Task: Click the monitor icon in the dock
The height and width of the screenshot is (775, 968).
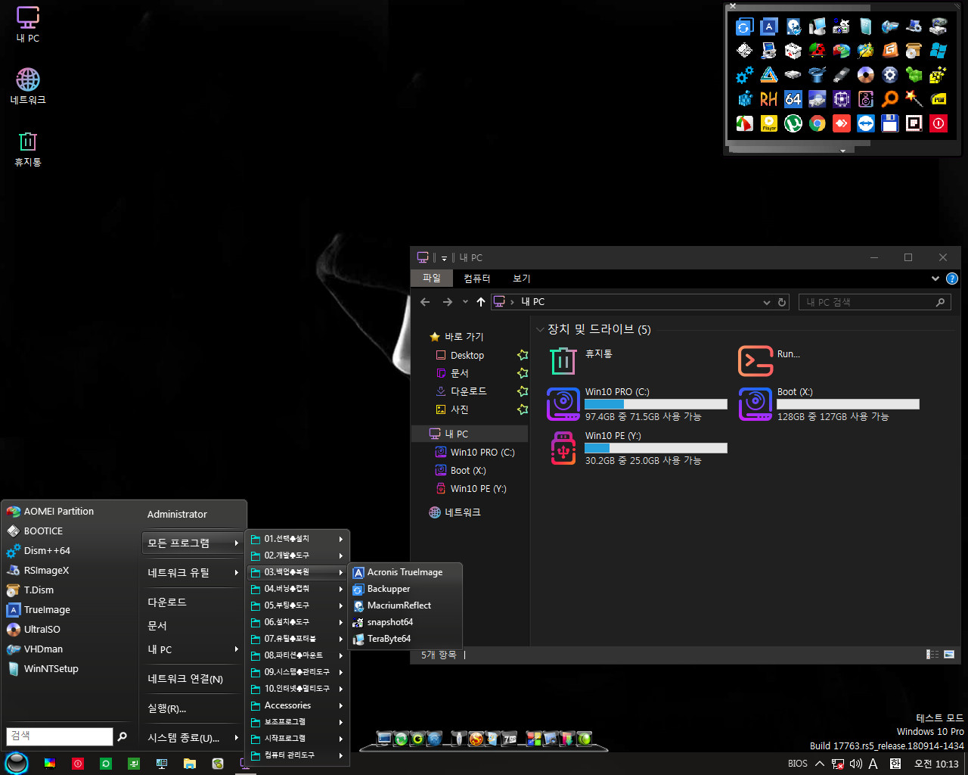Action: click(384, 739)
